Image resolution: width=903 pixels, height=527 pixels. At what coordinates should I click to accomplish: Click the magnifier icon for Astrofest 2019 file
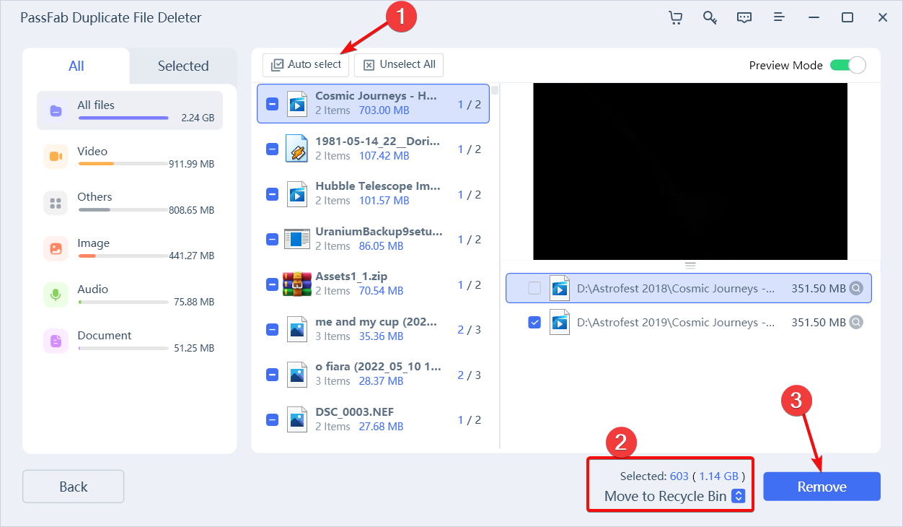click(x=856, y=323)
